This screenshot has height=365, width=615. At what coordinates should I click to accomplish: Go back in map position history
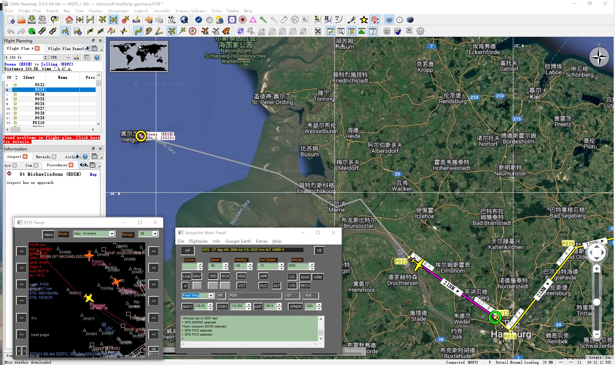pyautogui.click(x=149, y=20)
